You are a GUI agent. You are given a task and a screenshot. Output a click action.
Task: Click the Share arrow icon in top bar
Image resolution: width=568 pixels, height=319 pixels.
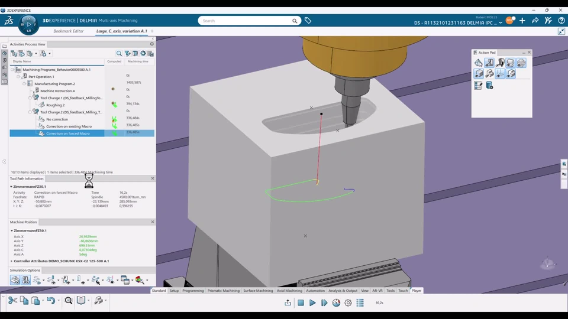point(535,21)
